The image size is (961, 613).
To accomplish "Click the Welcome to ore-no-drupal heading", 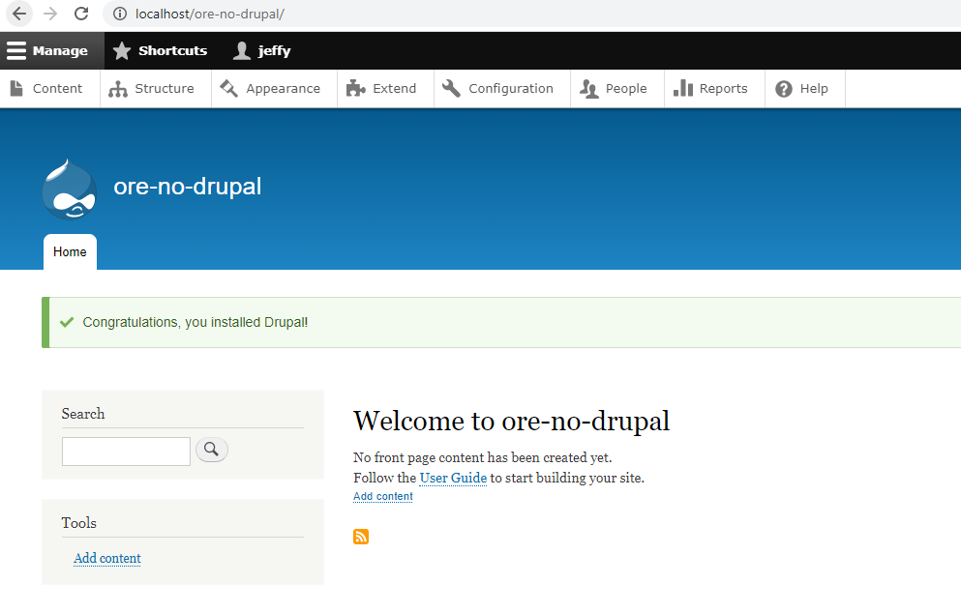I will (x=511, y=422).
